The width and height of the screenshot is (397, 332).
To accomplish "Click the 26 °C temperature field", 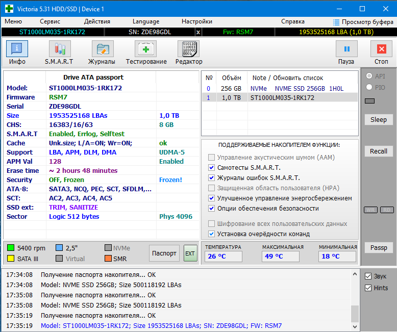I will click(x=224, y=257).
